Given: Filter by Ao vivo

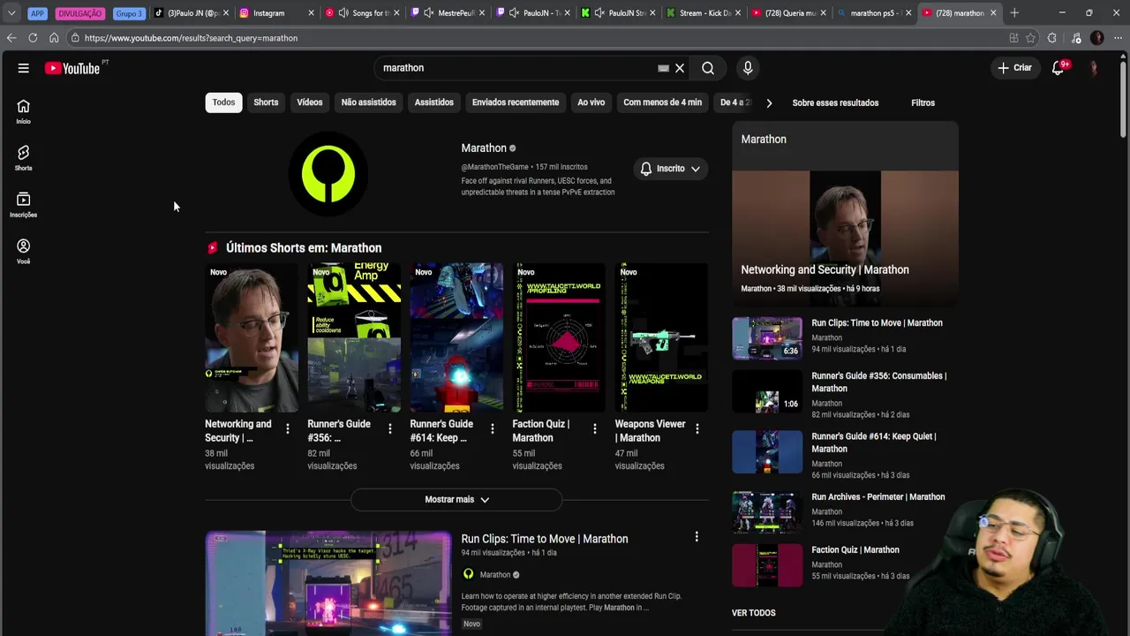Looking at the screenshot, I should (x=591, y=102).
